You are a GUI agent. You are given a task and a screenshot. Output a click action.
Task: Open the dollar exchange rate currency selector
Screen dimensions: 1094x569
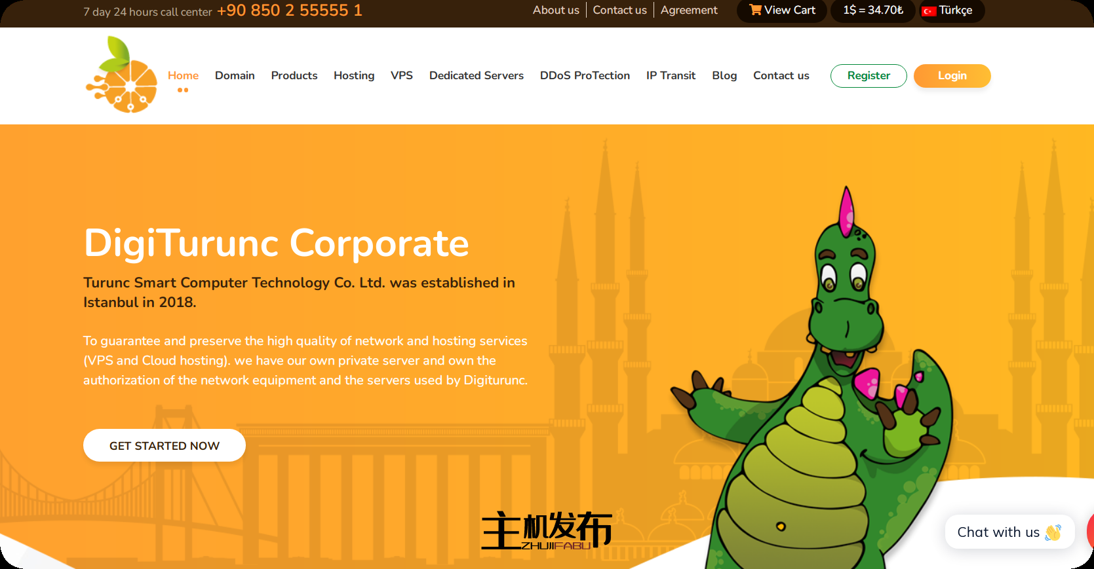tap(872, 10)
